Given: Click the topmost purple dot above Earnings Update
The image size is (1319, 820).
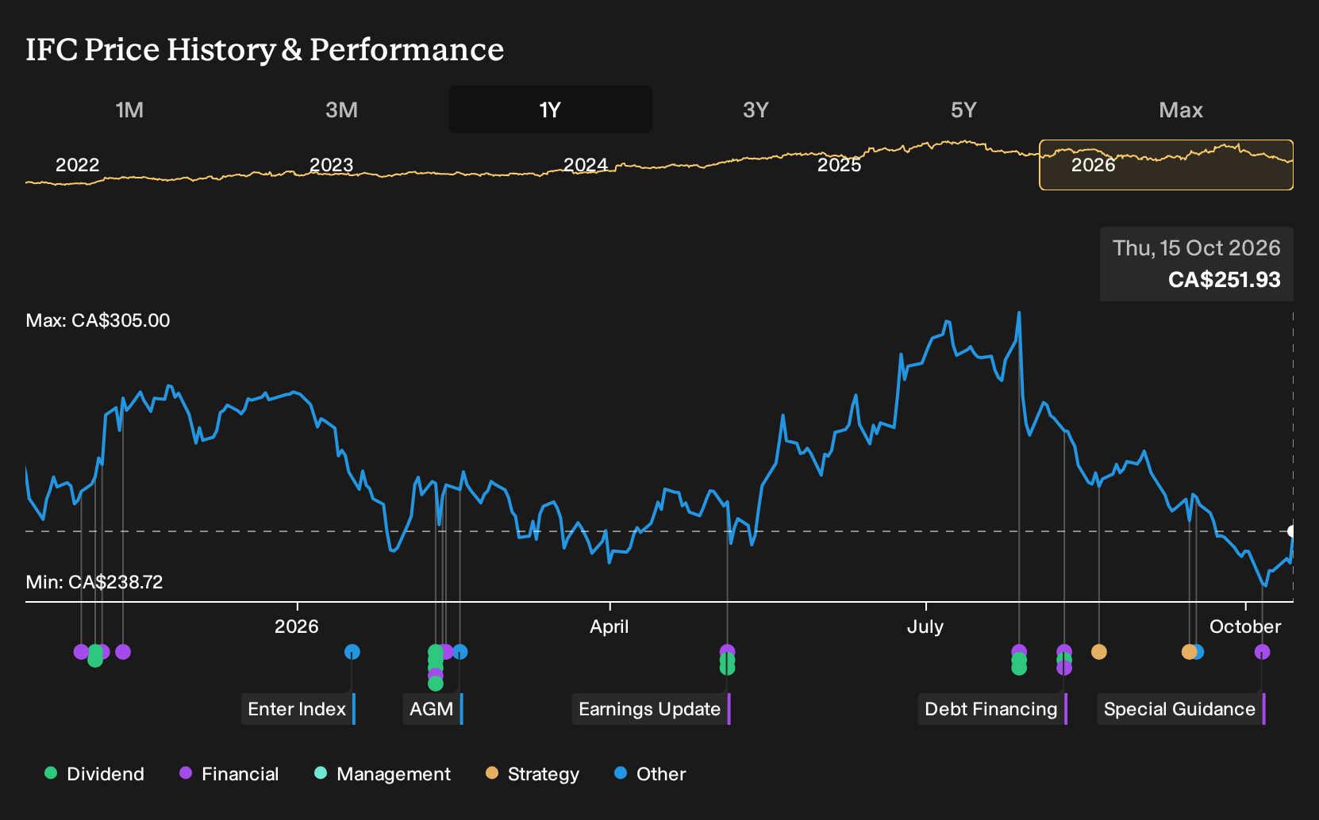Looking at the screenshot, I should pos(727,651).
